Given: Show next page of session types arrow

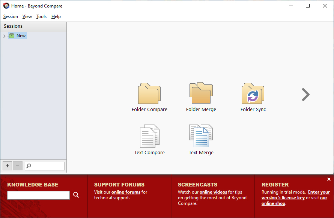Looking at the screenshot, I should point(306,95).
